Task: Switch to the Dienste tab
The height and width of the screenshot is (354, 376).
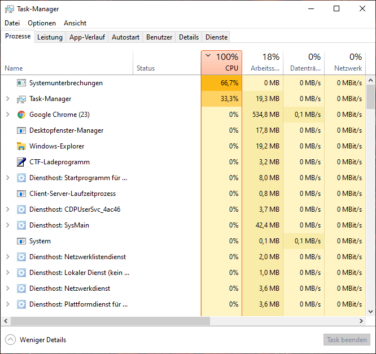Action: coord(216,37)
